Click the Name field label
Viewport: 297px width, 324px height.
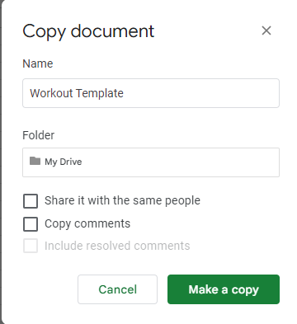38,63
